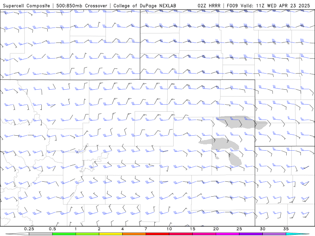Image resolution: width=315 pixels, height=236 pixels.
Task: Click the southernmost large gray shaded area
Action: click(235, 159)
